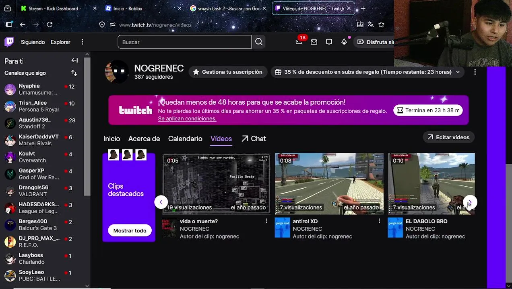The image size is (512, 289).
Task: Play the 'vida o muerte?' clip thumbnail
Action: pyautogui.click(x=216, y=183)
